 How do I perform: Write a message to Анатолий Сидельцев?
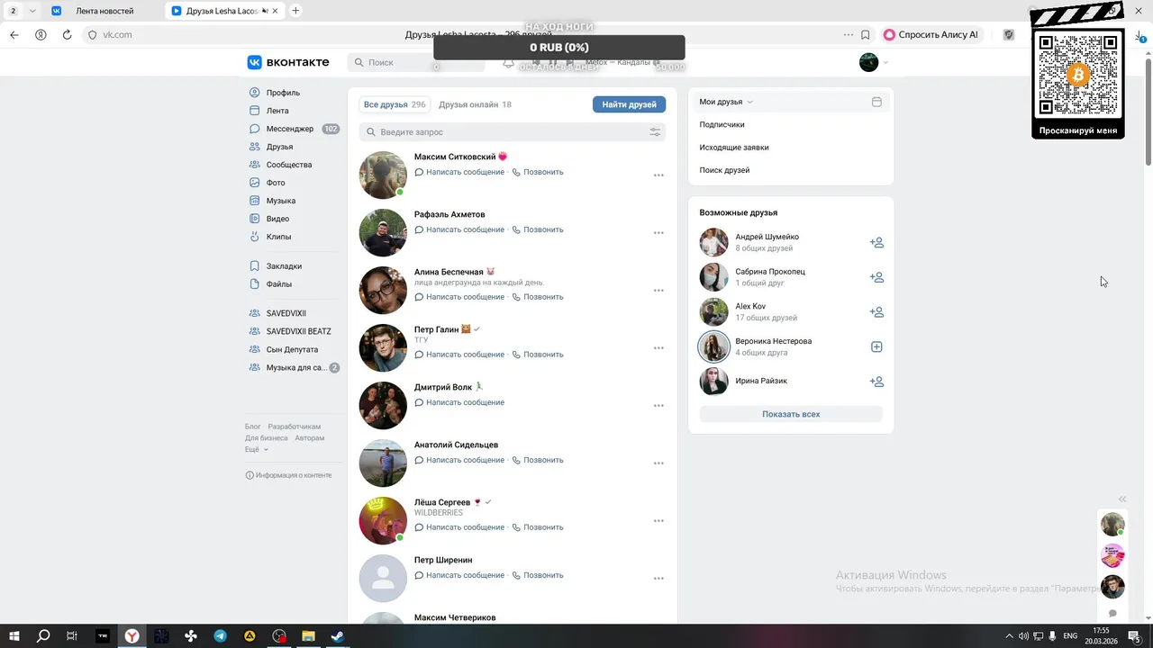(459, 460)
